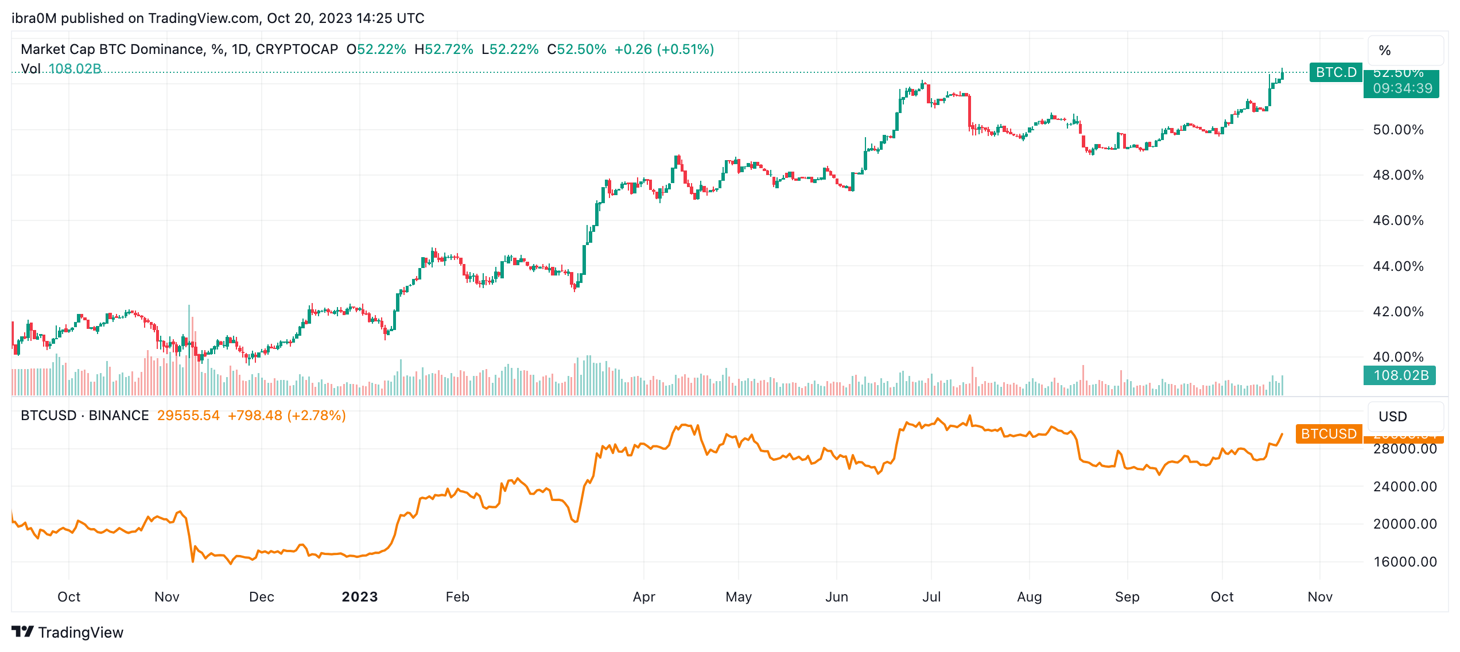Screen dimensions: 1460x652
Task: Click the orange BTCUSD series tag
Action: point(1328,434)
